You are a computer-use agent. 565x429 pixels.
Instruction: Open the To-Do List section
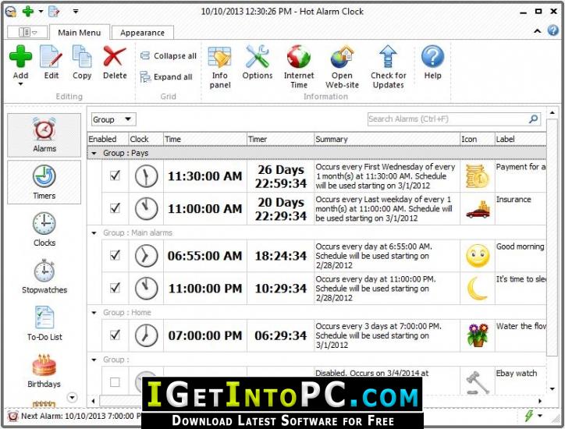pyautogui.click(x=44, y=323)
